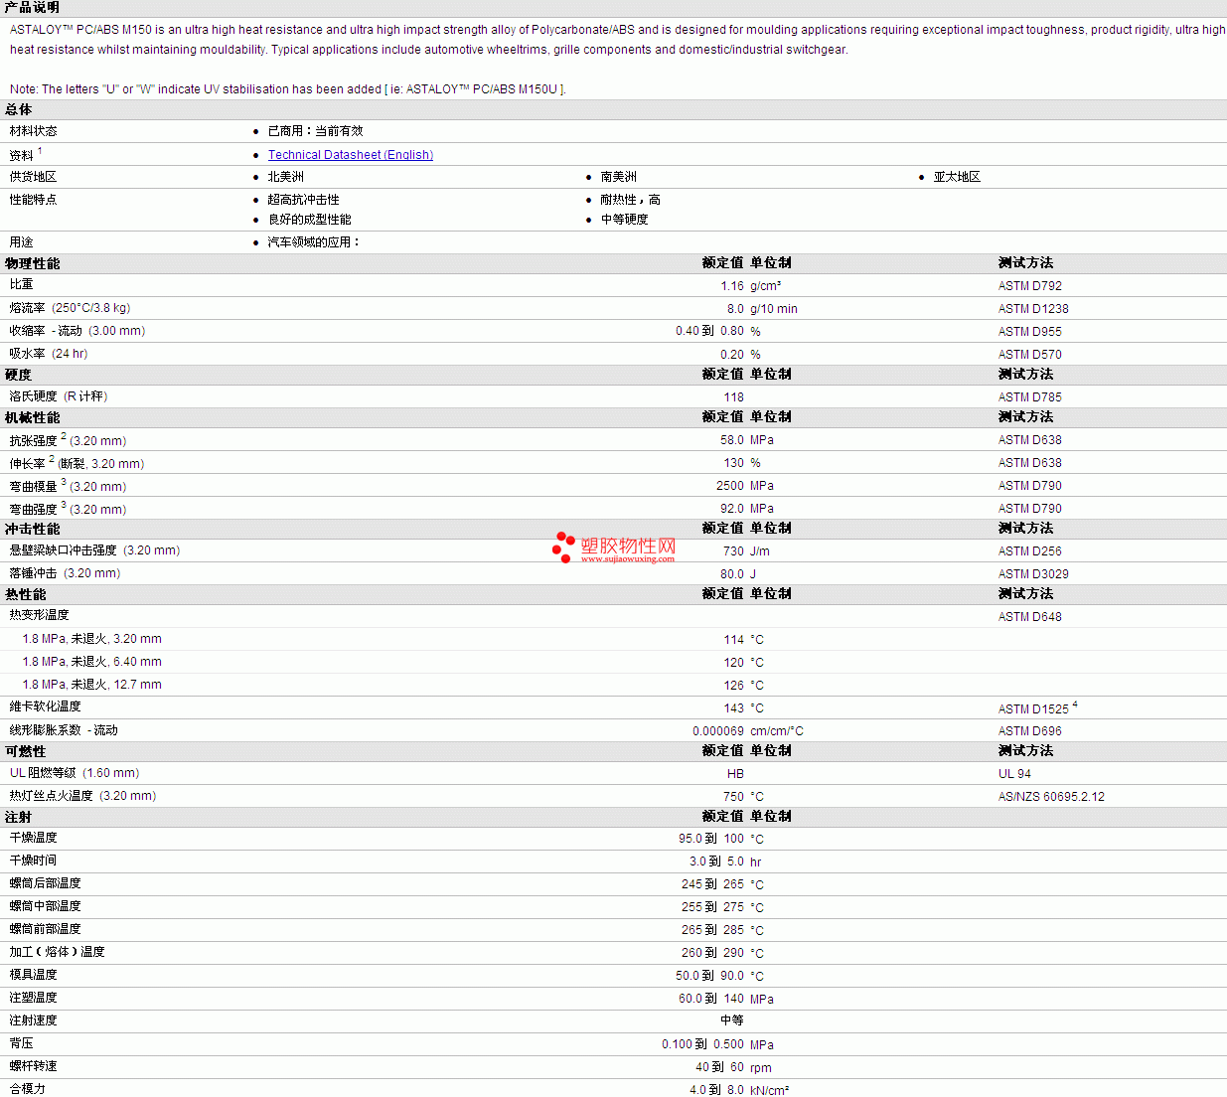Select the "南美洲" region entry
This screenshot has width=1227, height=1097.
(619, 177)
